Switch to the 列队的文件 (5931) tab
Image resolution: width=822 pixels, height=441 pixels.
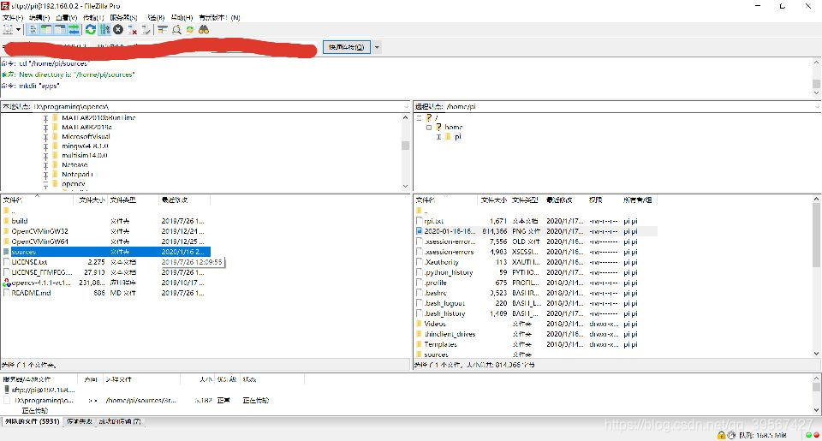33,421
